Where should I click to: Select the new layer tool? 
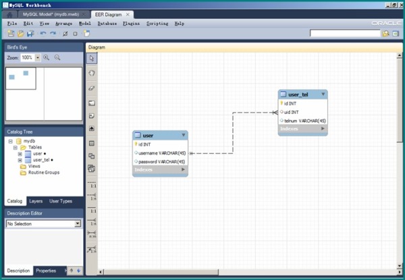[x=92, y=103]
